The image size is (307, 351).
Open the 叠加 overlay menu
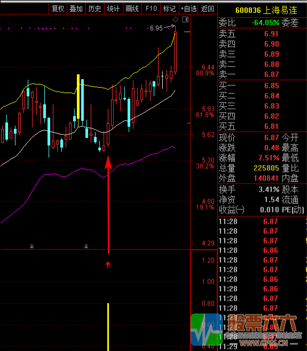pos(76,9)
